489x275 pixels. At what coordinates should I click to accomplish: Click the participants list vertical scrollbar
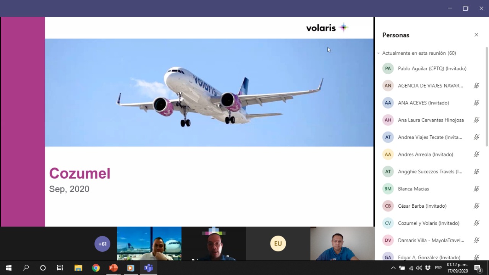pos(487,96)
